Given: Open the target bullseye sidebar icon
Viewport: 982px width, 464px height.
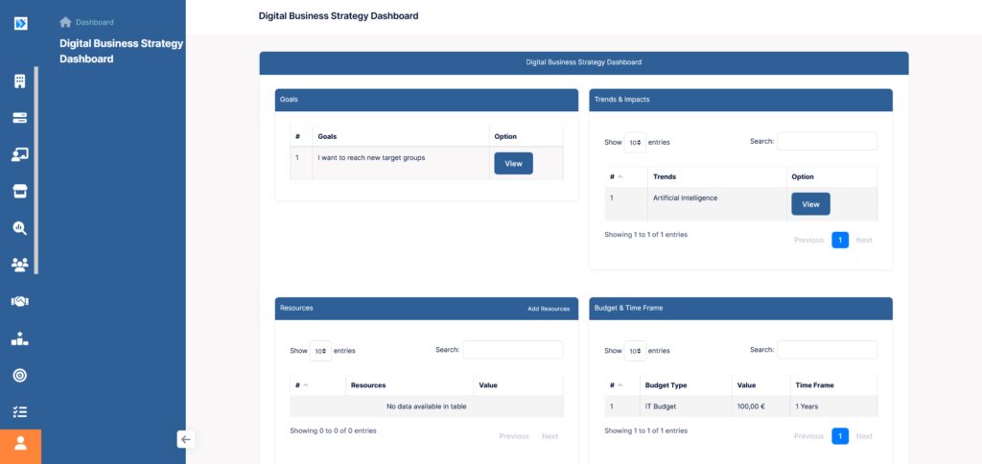Looking at the screenshot, I should click(x=20, y=375).
